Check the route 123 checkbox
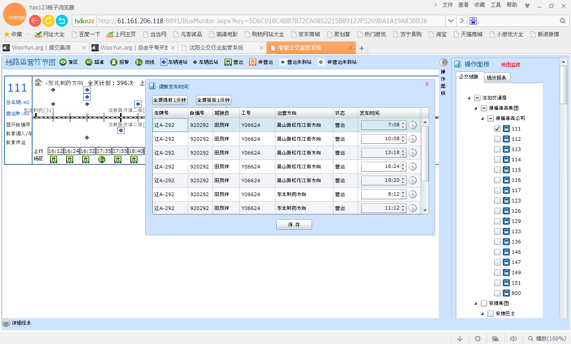 (497, 201)
